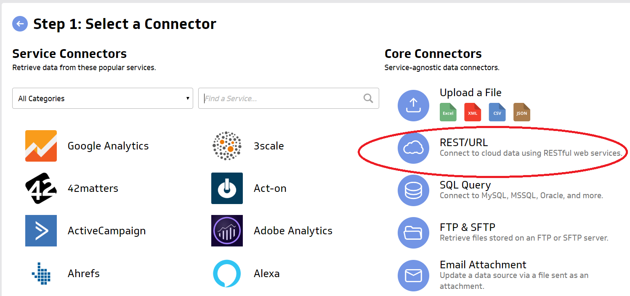Open the Email Attachment connector title

tap(483, 265)
